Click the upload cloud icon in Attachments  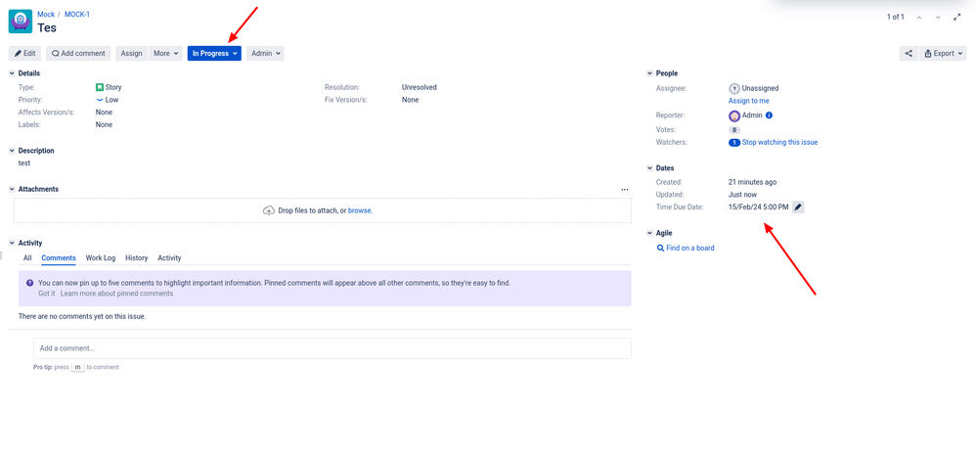click(x=269, y=210)
